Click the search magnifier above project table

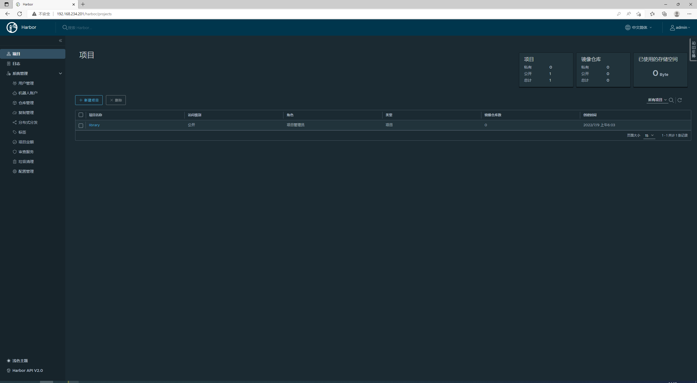pyautogui.click(x=671, y=100)
